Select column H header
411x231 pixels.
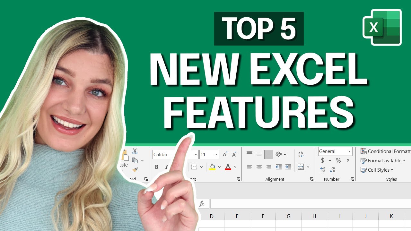tap(314, 217)
